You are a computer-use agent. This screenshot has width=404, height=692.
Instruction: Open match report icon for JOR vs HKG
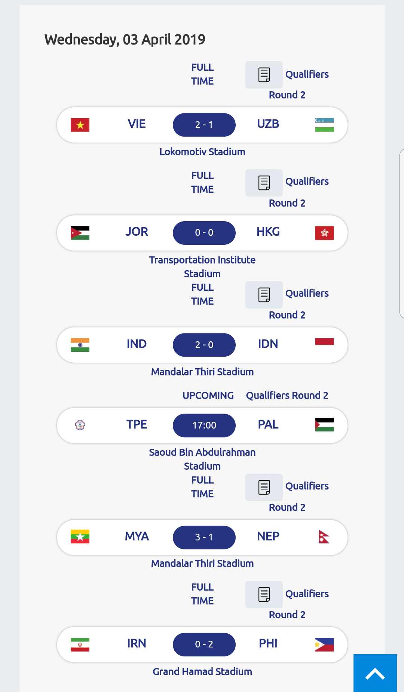264,183
